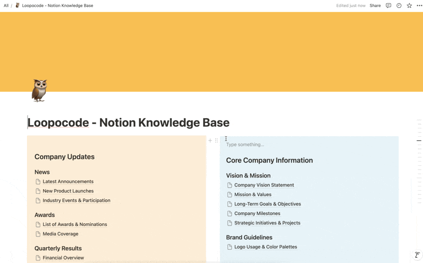The image size is (423, 263).
Task: Click the plus icon to add a block
Action: point(210,140)
